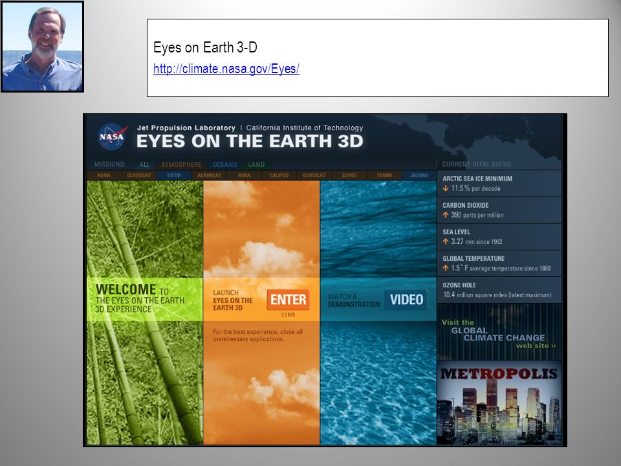
Task: Open Carbon Dioxide vital sign panel
Action: (499, 210)
